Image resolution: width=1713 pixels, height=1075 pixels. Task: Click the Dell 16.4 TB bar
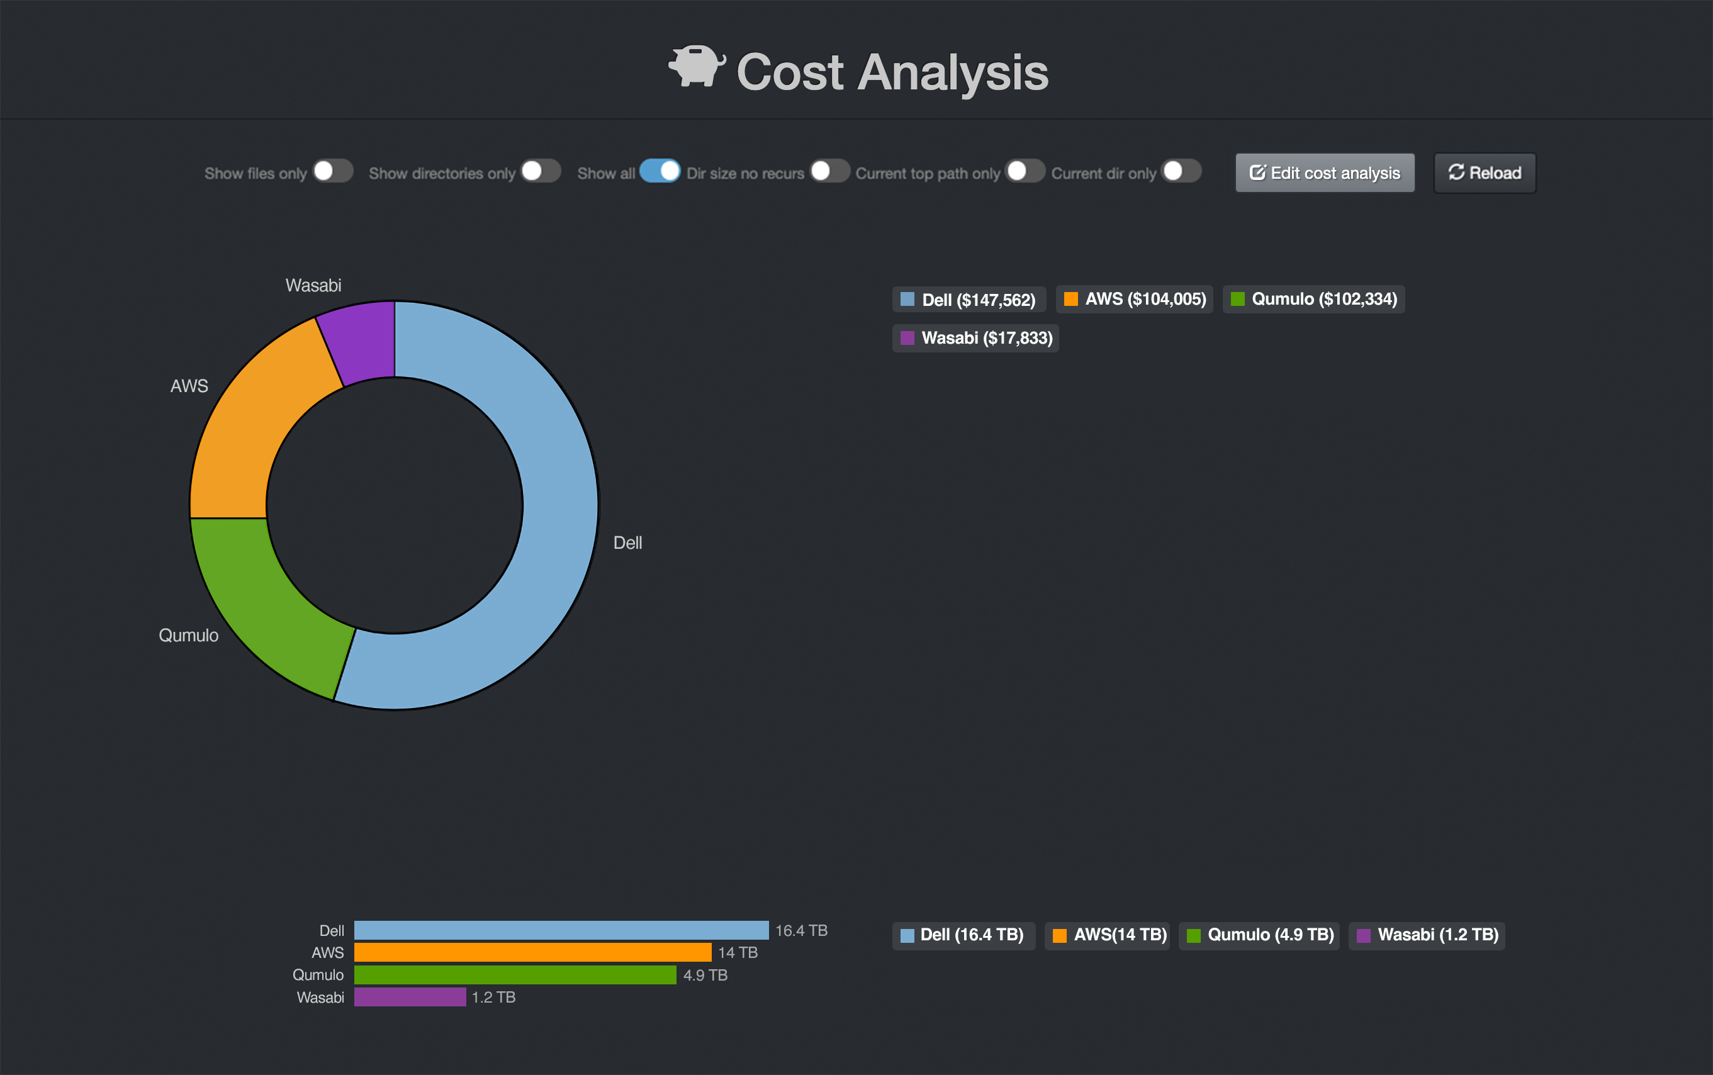click(561, 930)
